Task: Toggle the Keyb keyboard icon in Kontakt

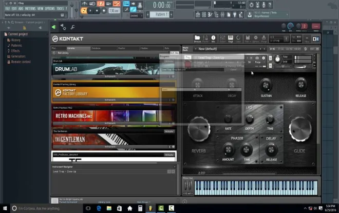Action: [x=231, y=38]
